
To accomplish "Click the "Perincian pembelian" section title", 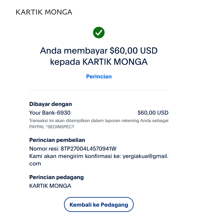I will point(57,140).
